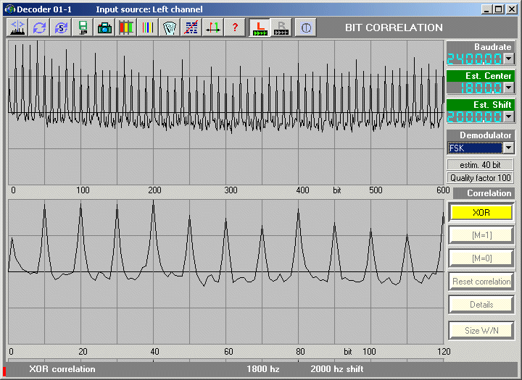Viewport: 522px width, 380px height.
Task: Click the spectrum analyzer toolbar icon
Action: point(17,28)
